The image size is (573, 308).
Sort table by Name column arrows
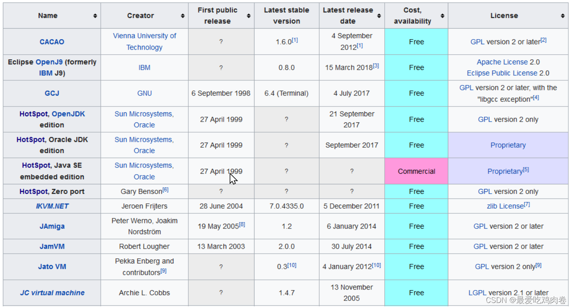(95, 16)
